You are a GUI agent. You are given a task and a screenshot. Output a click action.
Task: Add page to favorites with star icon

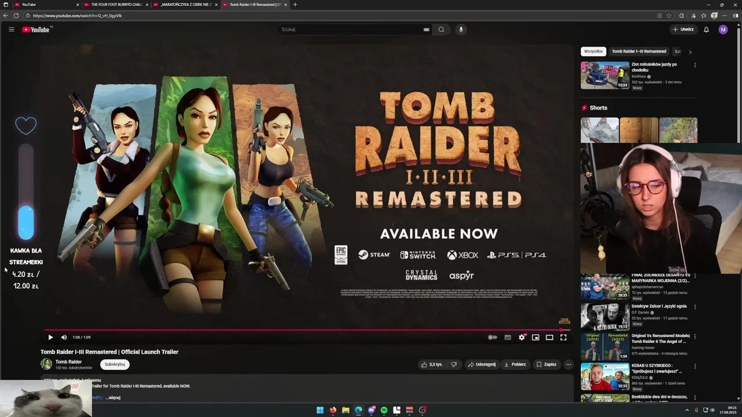click(x=669, y=16)
